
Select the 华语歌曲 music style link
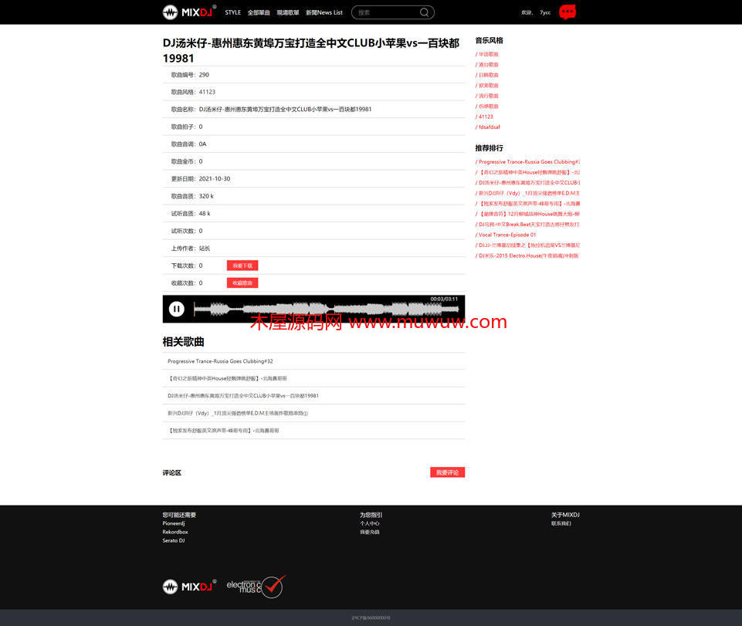click(x=488, y=54)
